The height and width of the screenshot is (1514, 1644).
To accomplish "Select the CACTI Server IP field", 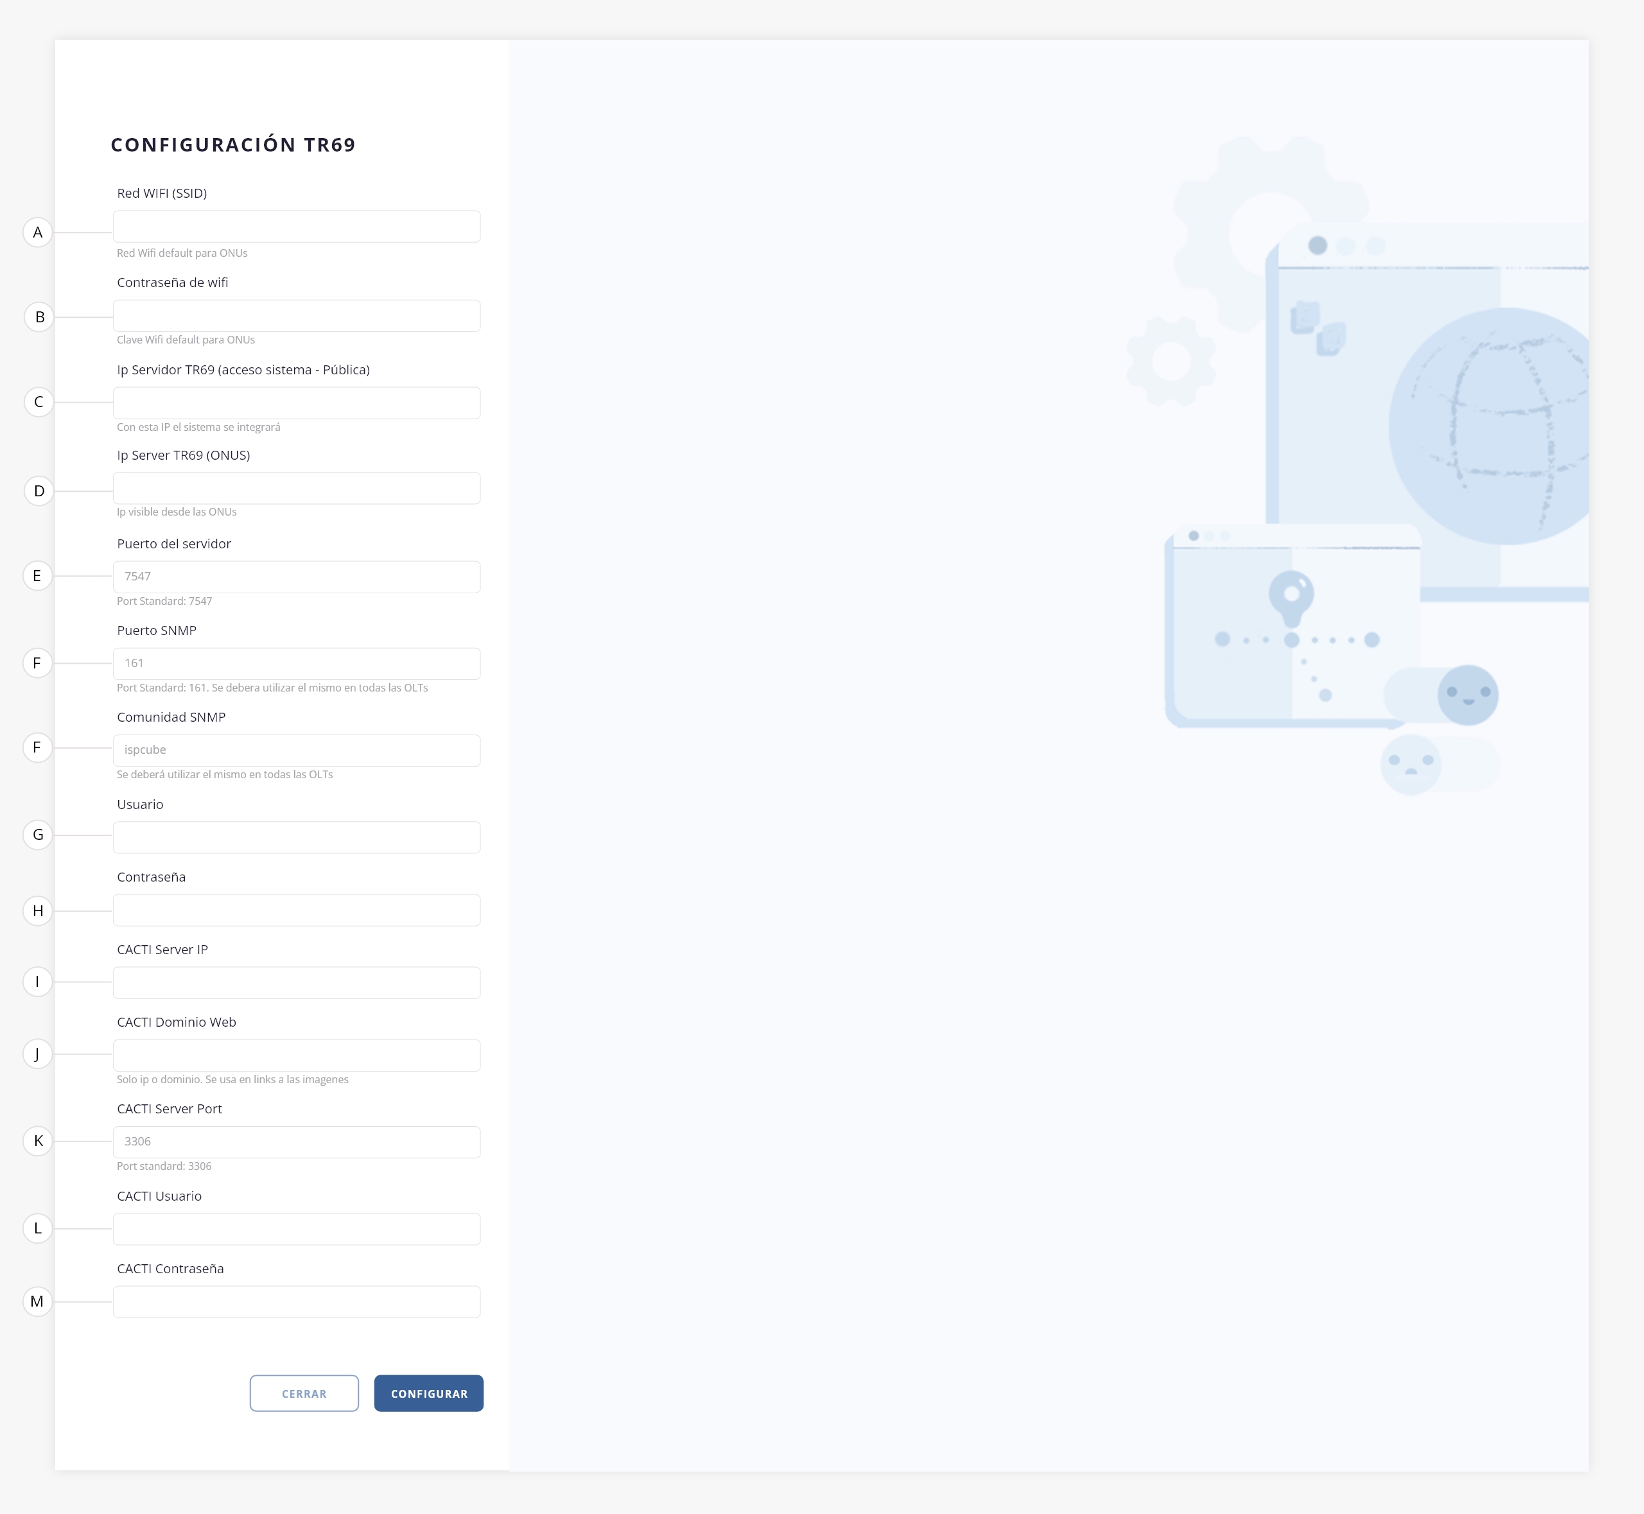I will [296, 983].
